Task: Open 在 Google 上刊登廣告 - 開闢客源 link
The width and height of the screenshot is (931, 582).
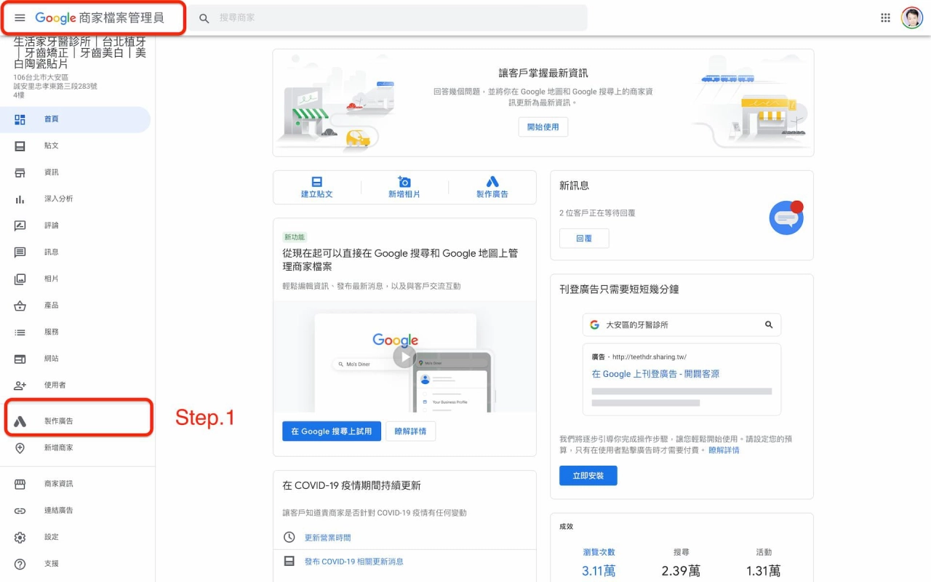Action: click(x=655, y=374)
